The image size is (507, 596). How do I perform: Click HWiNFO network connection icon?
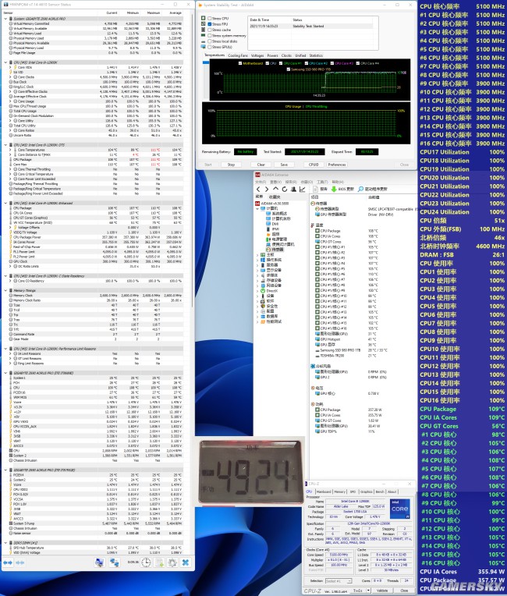click(114, 562)
